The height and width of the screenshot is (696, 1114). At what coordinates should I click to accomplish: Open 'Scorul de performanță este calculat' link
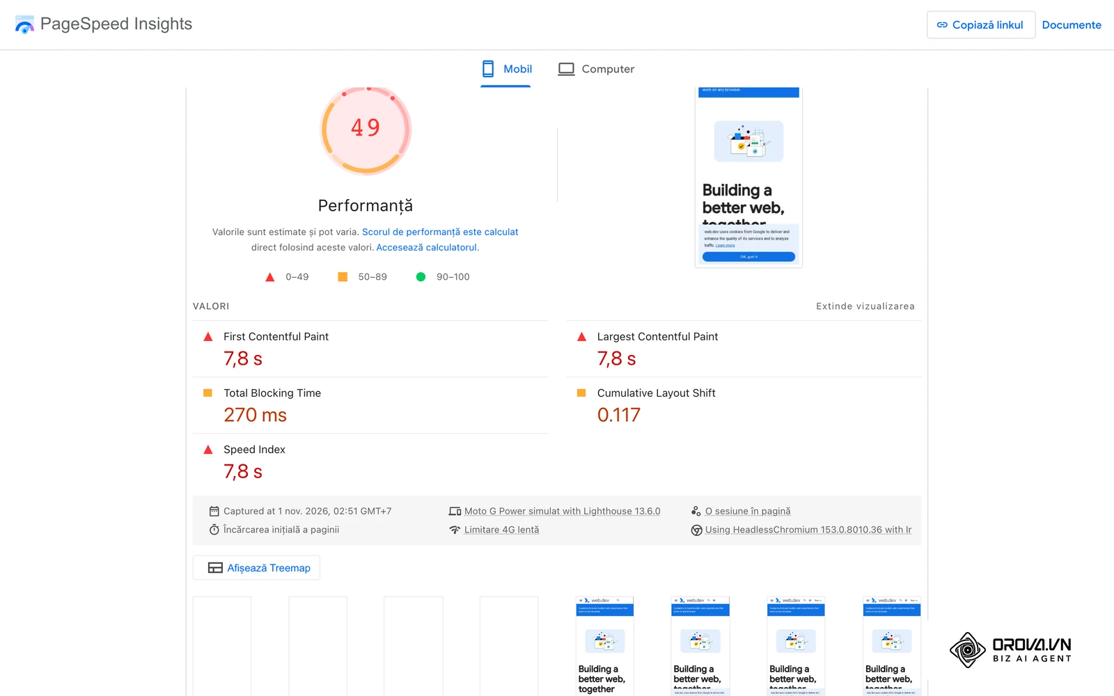[440, 232]
